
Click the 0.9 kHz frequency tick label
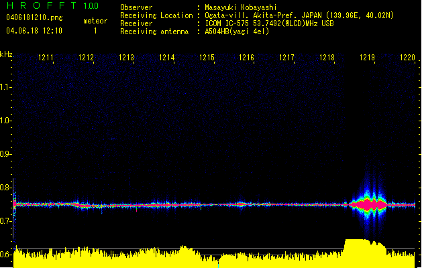coord(5,154)
